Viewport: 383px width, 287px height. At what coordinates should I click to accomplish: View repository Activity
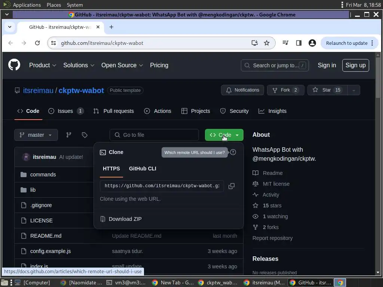(x=266, y=195)
